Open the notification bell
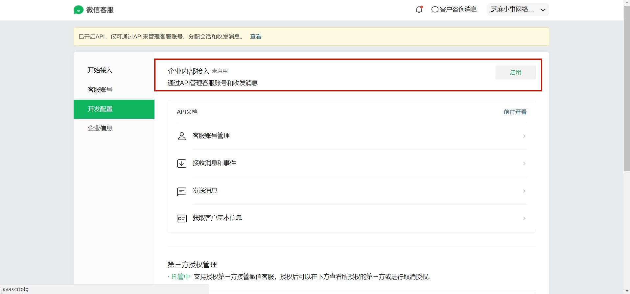This screenshot has width=630, height=294. click(x=419, y=10)
